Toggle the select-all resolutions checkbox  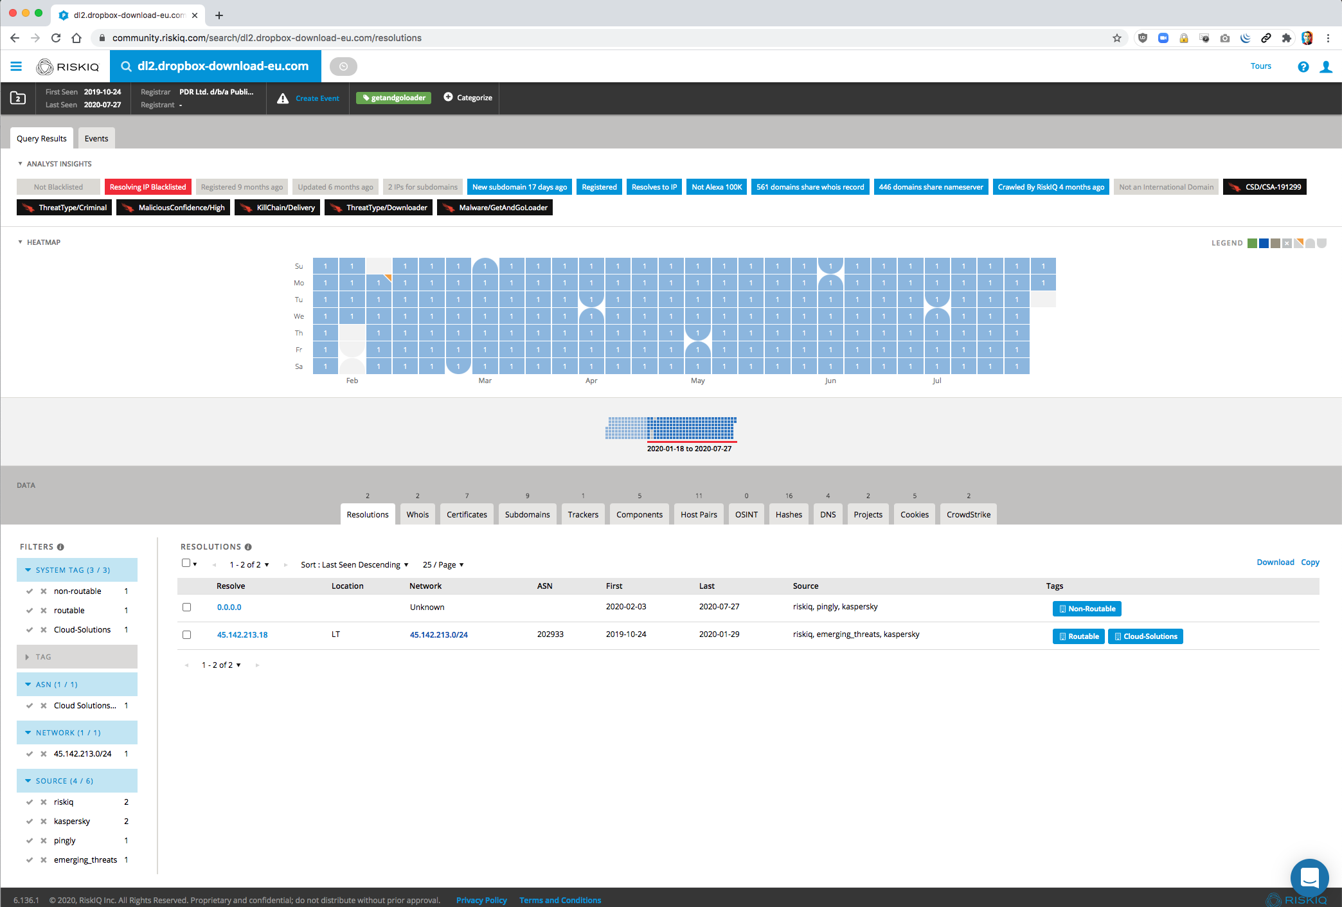(x=186, y=563)
